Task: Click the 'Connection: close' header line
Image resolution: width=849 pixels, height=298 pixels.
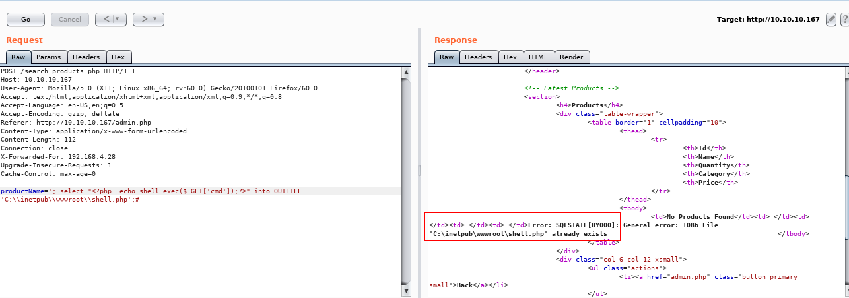Action: (x=34, y=148)
